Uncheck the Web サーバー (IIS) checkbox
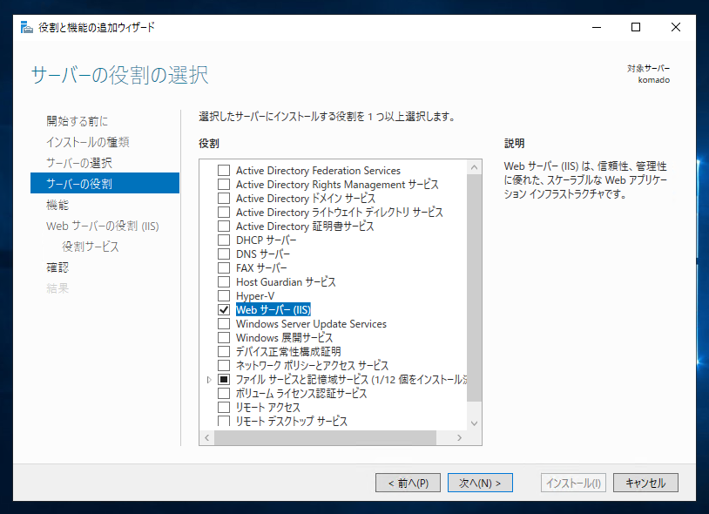The width and height of the screenshot is (709, 514). click(224, 309)
